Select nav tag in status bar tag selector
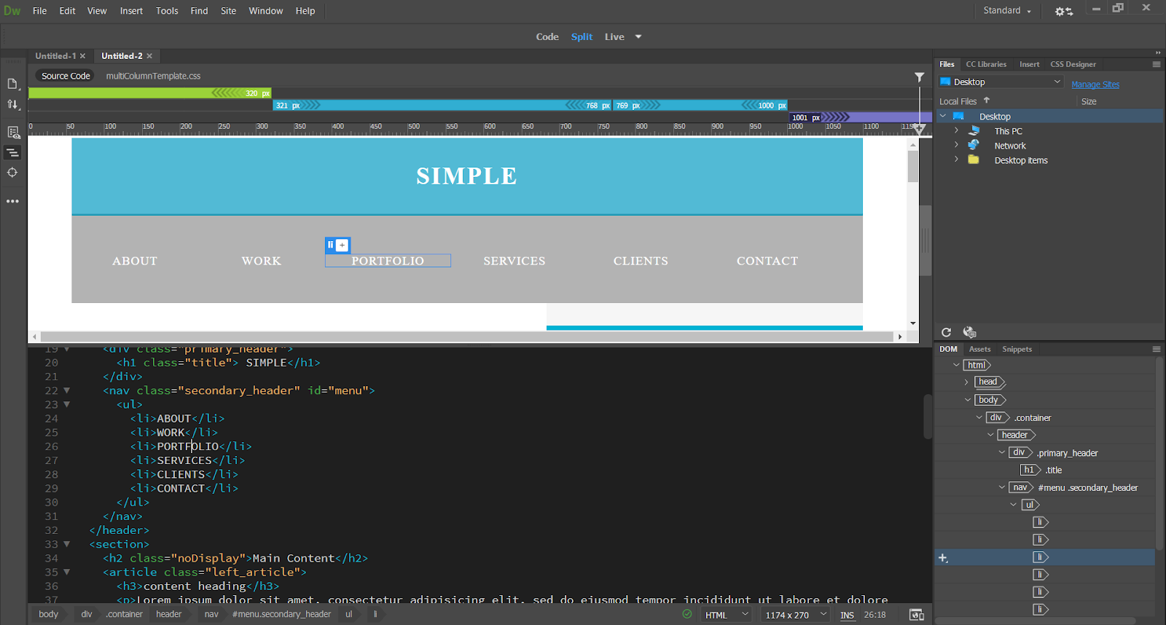This screenshot has height=625, width=1166. [x=211, y=614]
